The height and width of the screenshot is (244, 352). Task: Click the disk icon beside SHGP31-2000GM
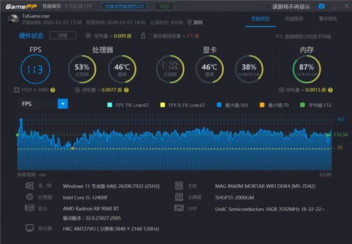179,197
